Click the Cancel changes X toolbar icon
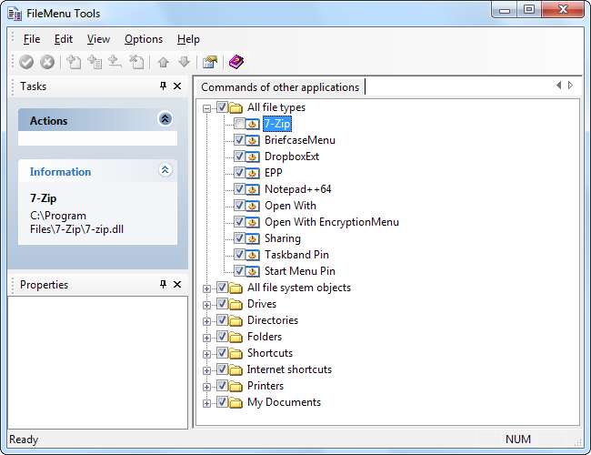This screenshot has width=591, height=455. click(x=46, y=62)
